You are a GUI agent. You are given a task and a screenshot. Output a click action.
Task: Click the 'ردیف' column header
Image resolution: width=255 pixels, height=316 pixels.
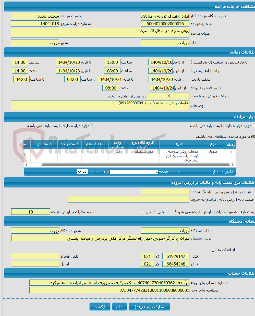click(x=231, y=144)
